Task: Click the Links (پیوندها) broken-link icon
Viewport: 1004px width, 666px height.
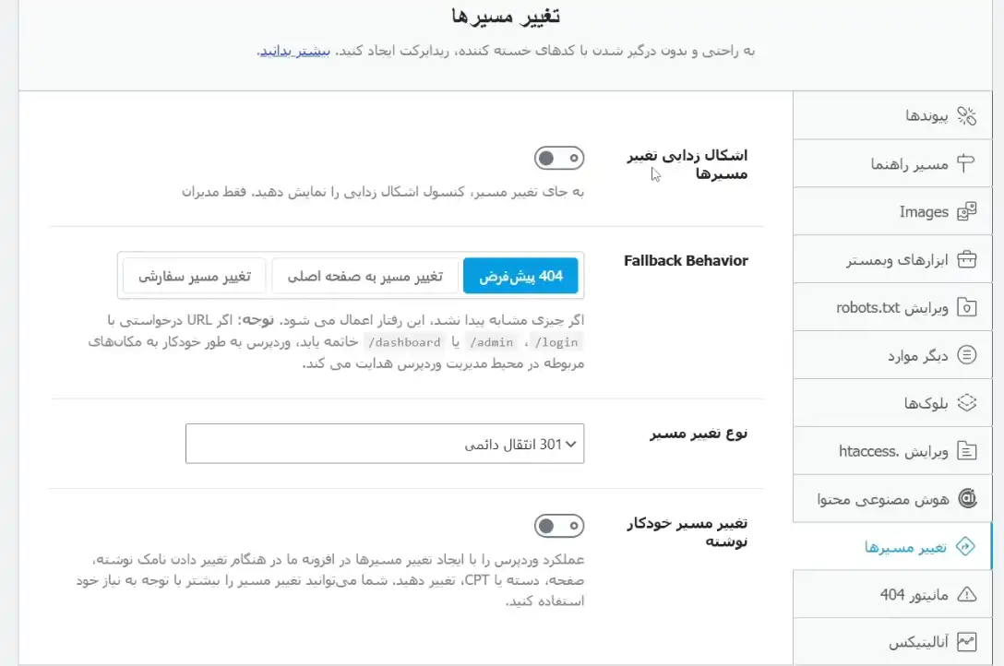Action: [x=966, y=116]
